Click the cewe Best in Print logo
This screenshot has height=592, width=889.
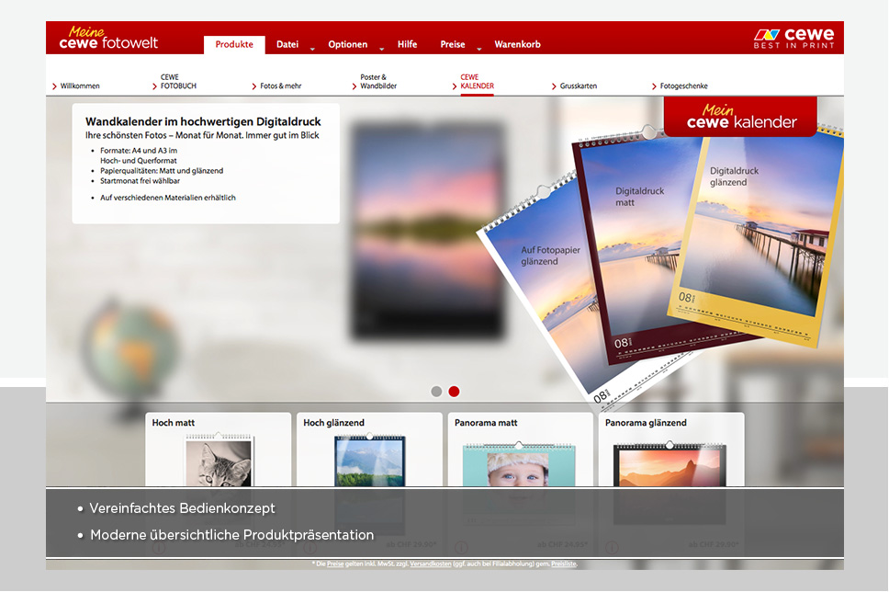tap(793, 38)
